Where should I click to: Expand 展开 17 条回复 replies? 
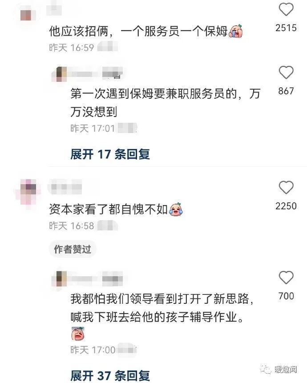click(x=110, y=154)
